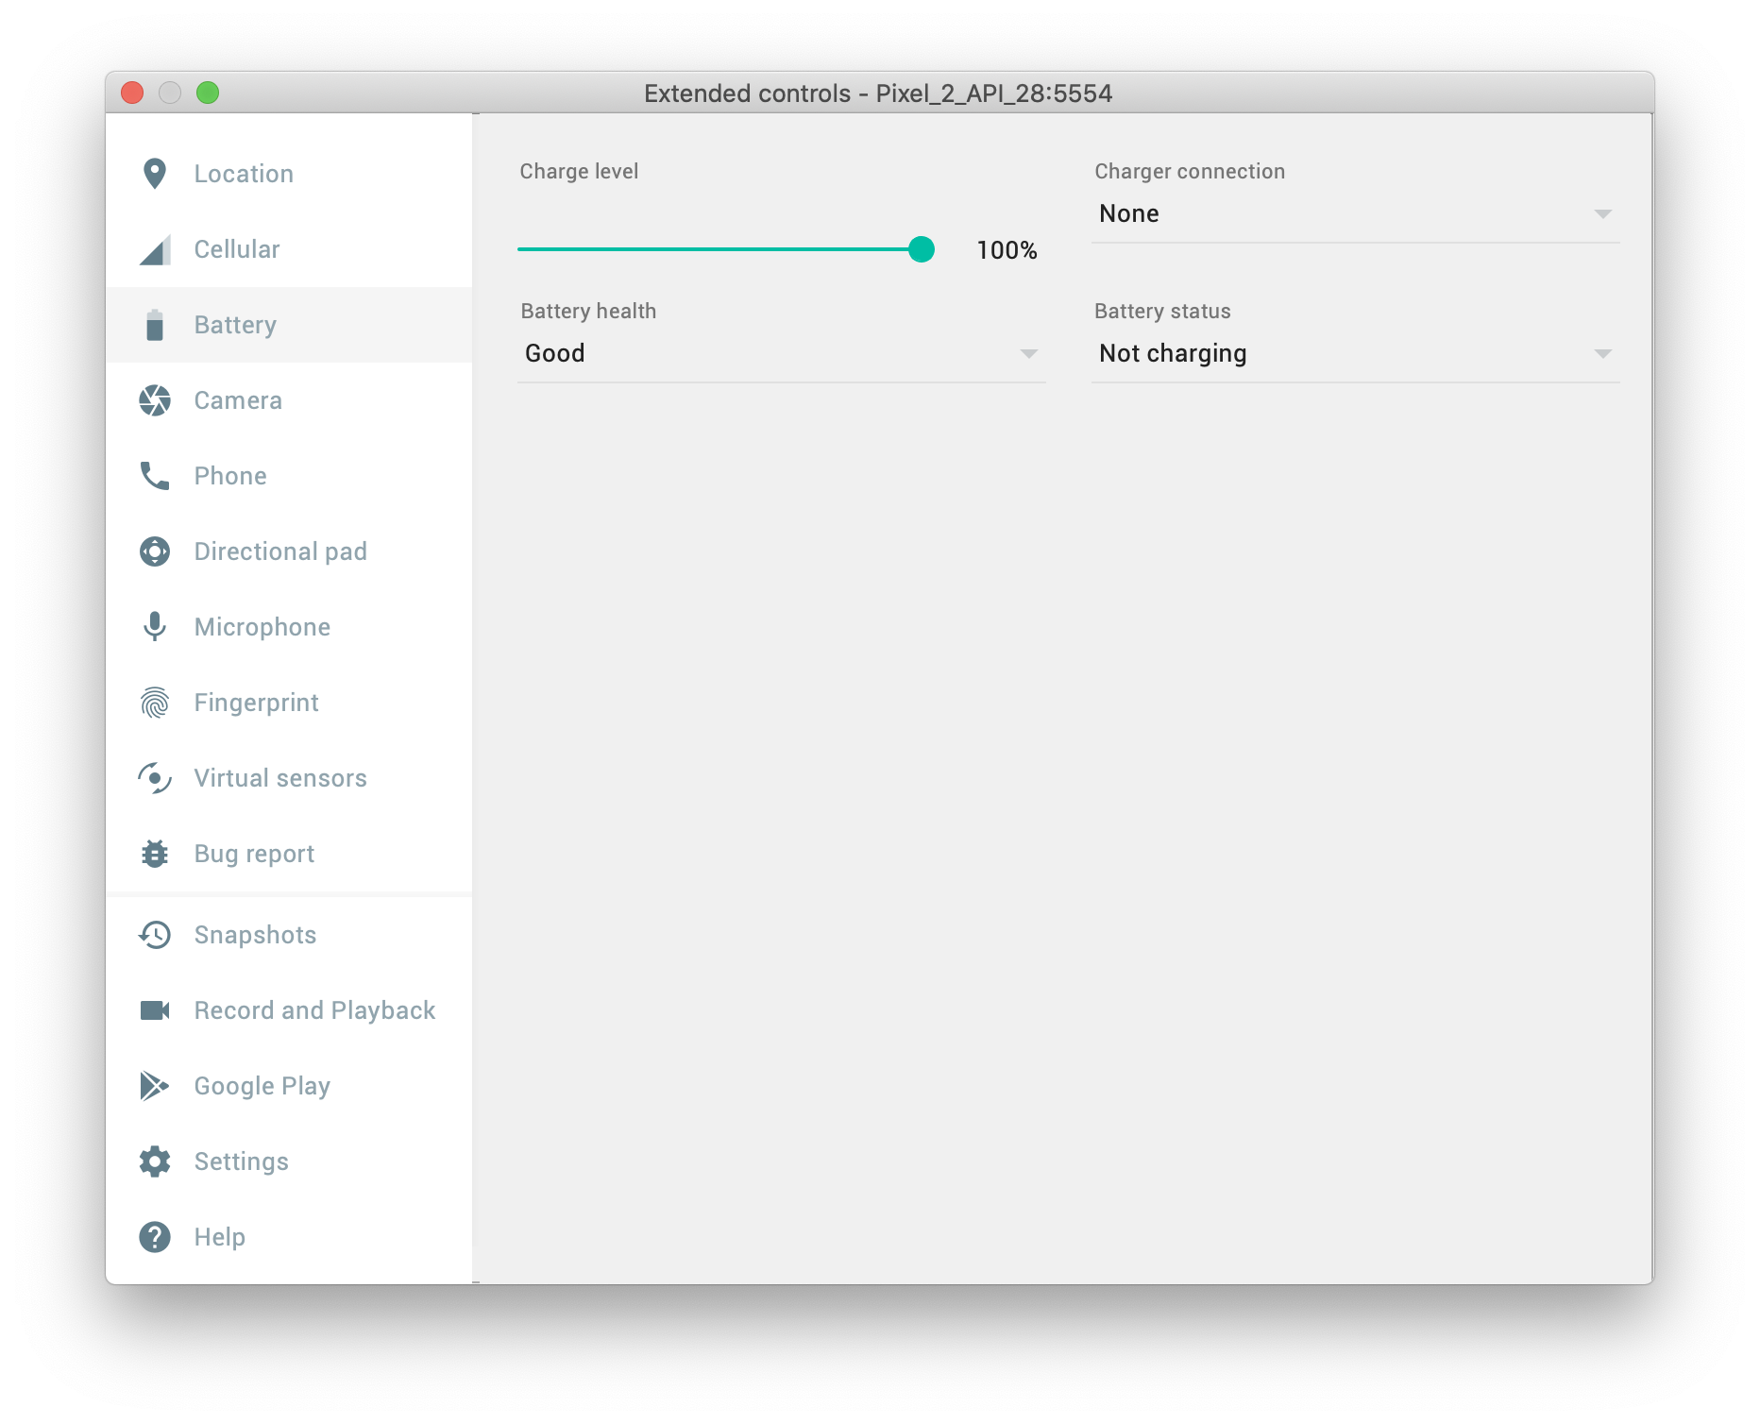Open the Settings section label
The height and width of the screenshot is (1424, 1760).
pyautogui.click(x=242, y=1161)
